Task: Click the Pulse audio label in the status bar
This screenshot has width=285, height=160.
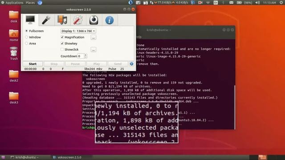Action: [112, 69]
